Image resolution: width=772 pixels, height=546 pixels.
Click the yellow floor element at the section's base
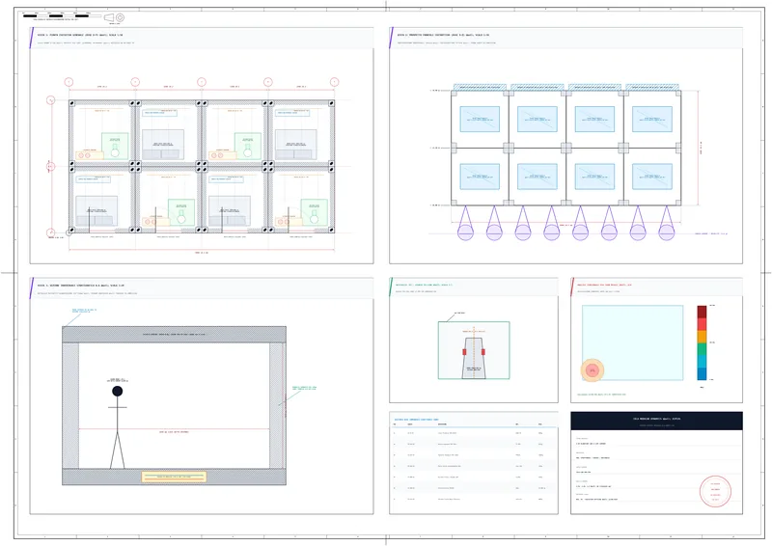[175, 477]
